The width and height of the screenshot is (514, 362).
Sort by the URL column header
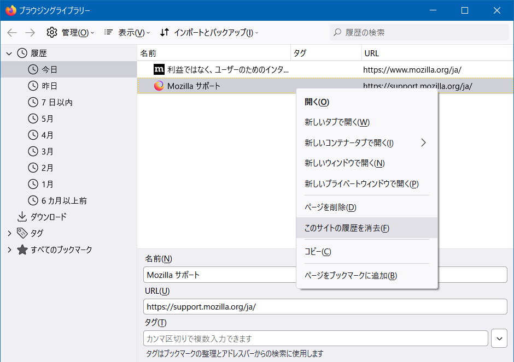(x=437, y=53)
